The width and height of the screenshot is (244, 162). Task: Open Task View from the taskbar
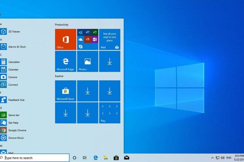[85, 158]
